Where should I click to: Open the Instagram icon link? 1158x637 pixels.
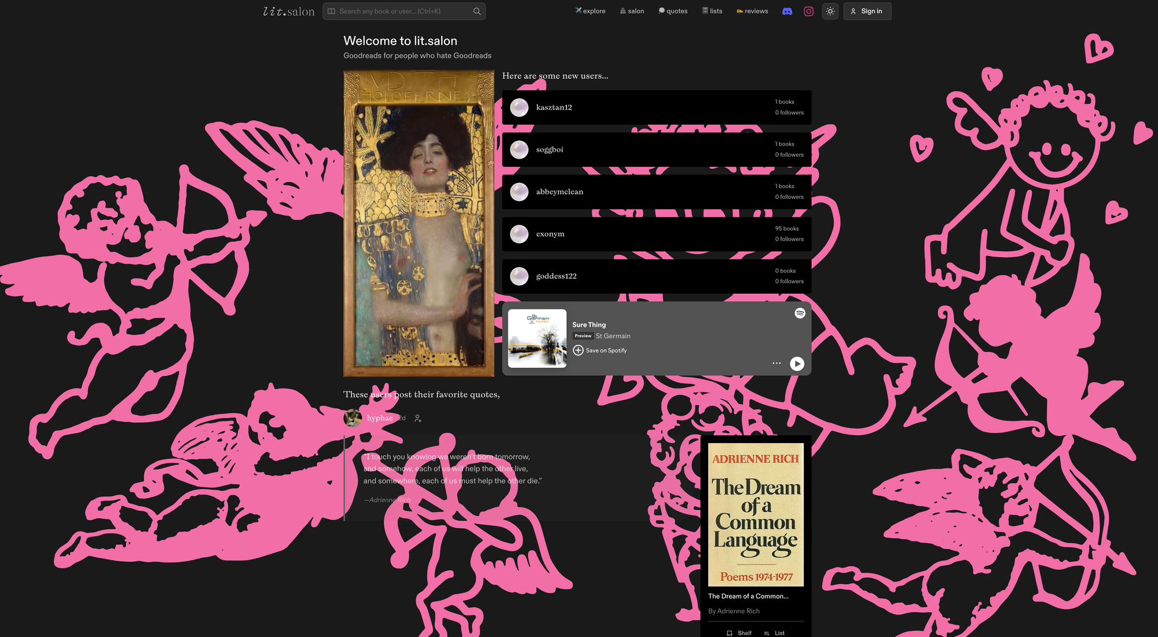pyautogui.click(x=809, y=11)
